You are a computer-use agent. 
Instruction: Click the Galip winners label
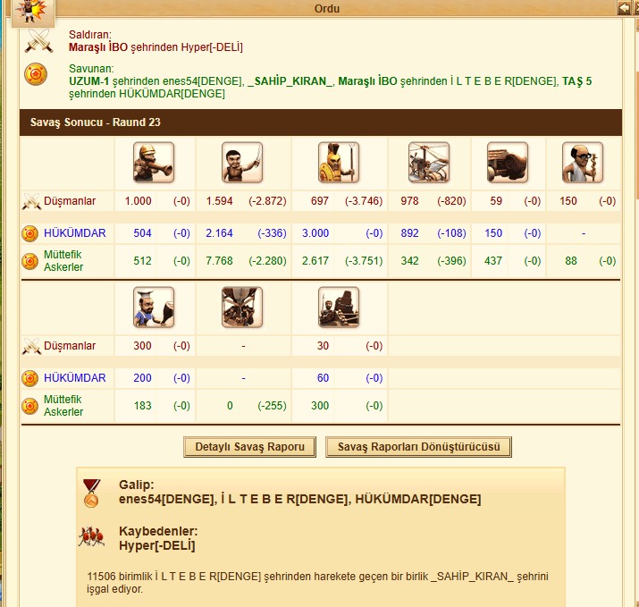tap(136, 485)
